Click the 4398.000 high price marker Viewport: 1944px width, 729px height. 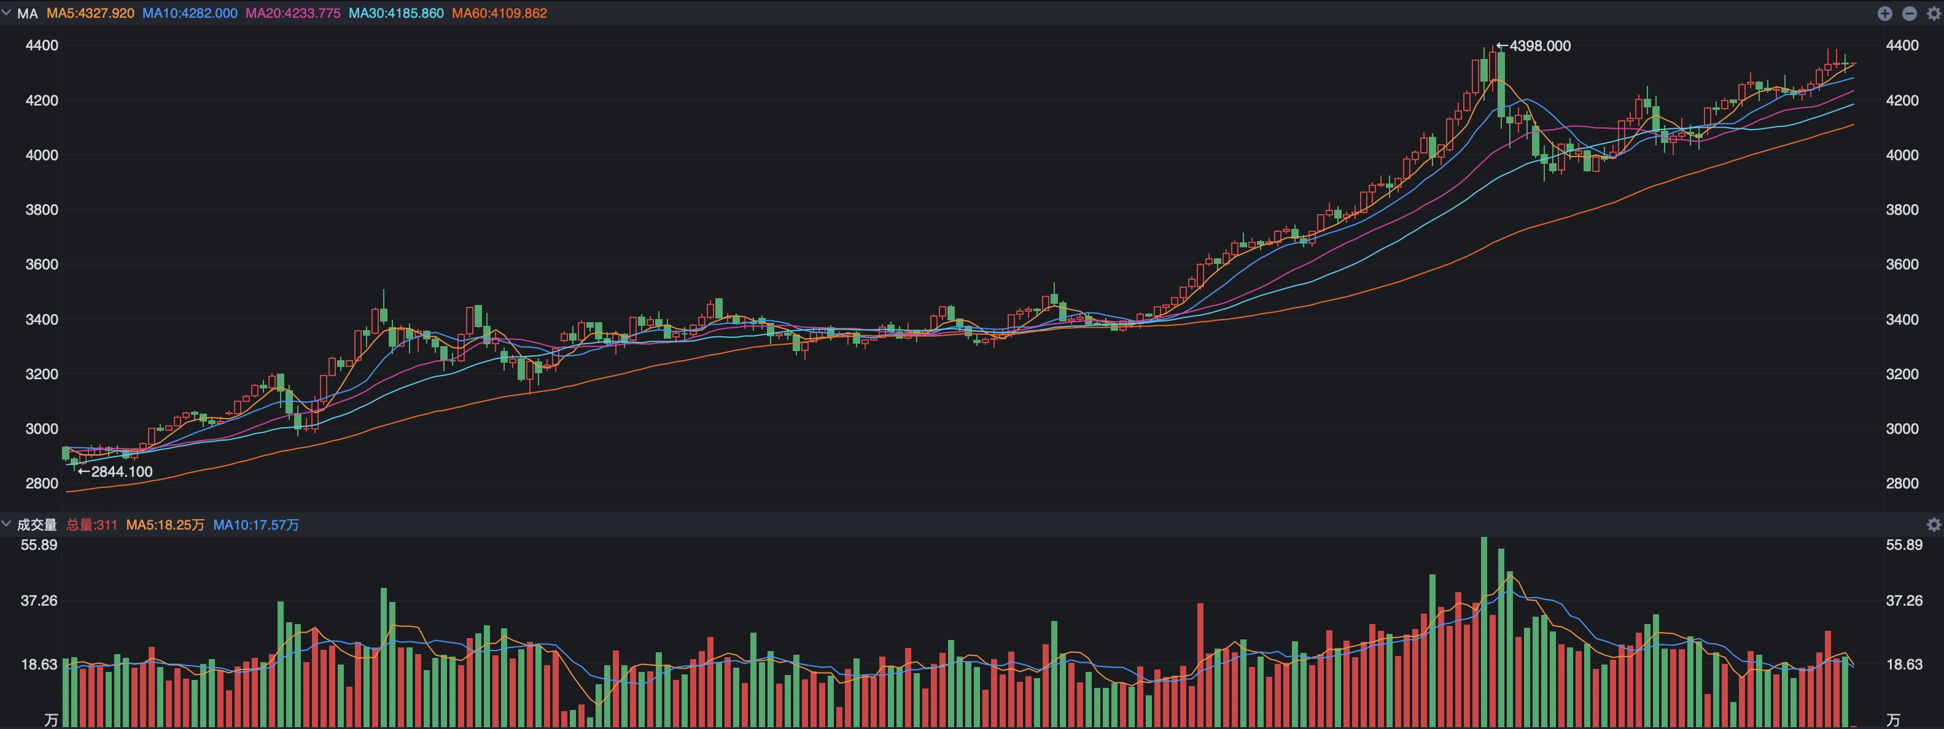pyautogui.click(x=1539, y=46)
